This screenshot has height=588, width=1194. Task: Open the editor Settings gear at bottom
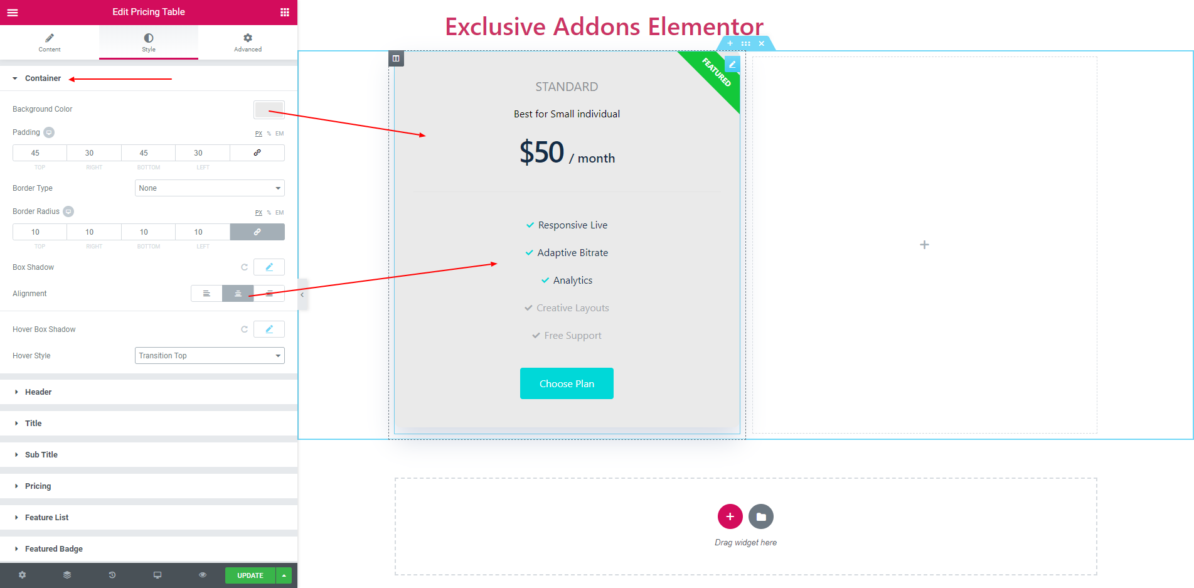point(23,575)
